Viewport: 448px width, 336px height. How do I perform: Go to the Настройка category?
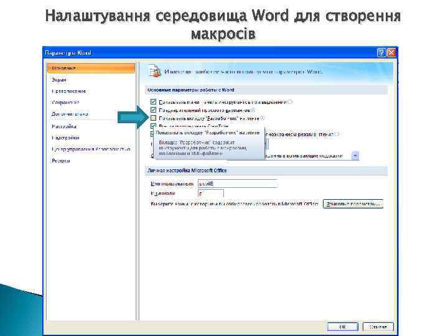tap(64, 126)
